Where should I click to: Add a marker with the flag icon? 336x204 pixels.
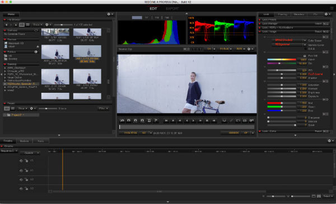(156, 121)
